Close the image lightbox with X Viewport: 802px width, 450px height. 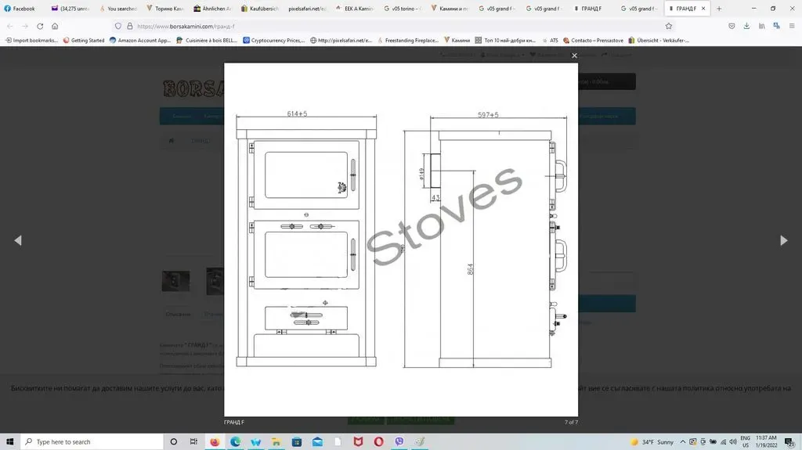click(574, 56)
